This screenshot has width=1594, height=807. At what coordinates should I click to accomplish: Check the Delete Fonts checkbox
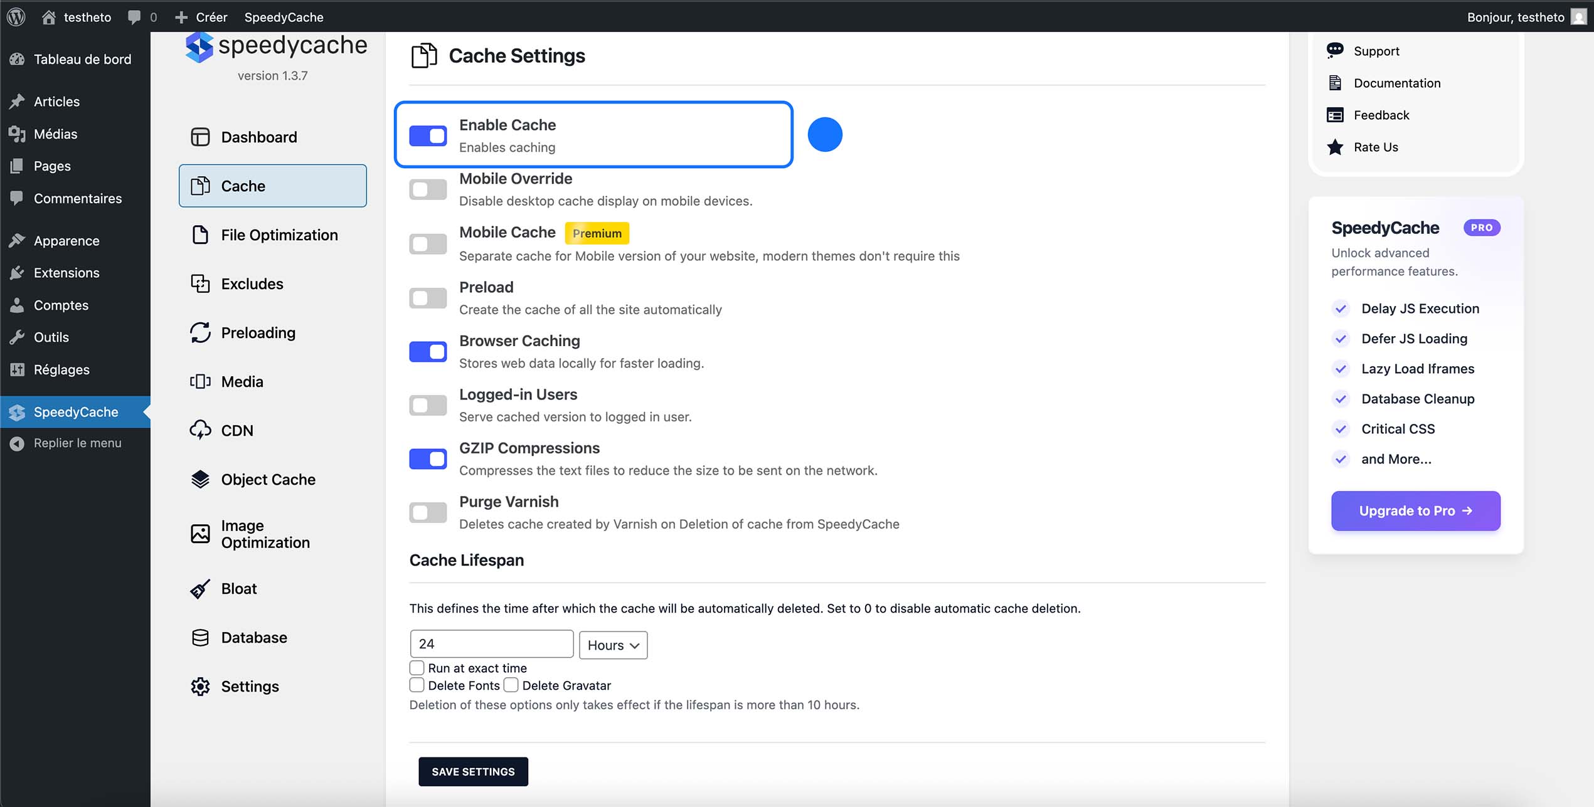click(417, 685)
